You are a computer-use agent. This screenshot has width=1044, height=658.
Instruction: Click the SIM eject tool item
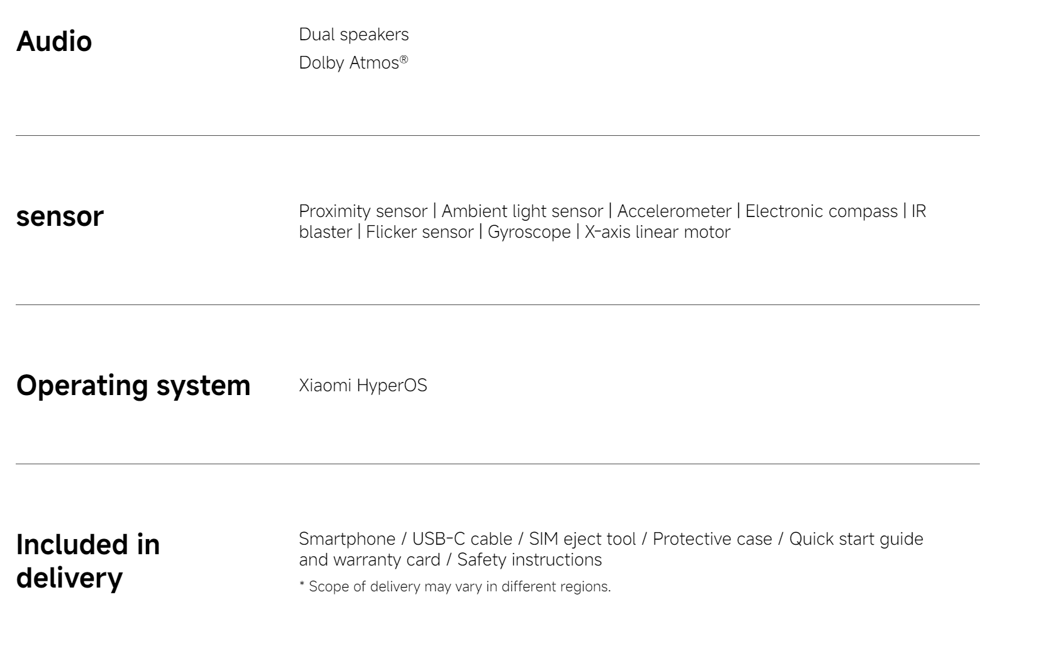click(x=582, y=539)
